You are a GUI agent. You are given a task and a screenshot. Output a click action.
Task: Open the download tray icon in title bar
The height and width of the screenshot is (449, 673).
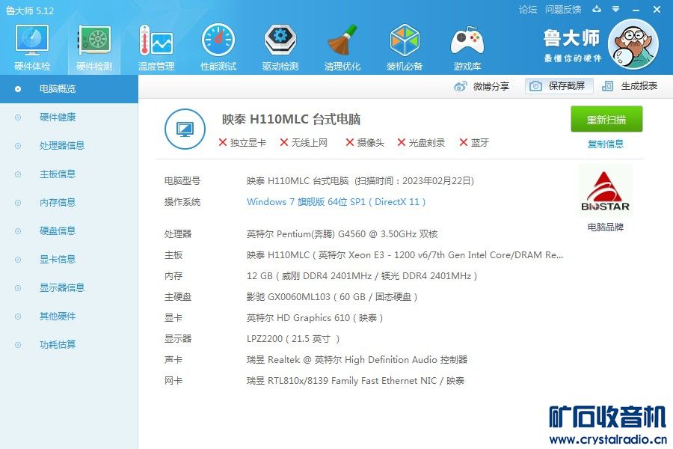click(597, 9)
